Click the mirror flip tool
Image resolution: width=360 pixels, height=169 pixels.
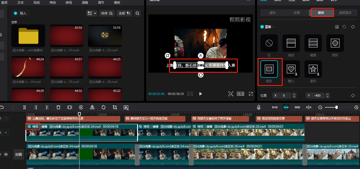(x=92, y=107)
